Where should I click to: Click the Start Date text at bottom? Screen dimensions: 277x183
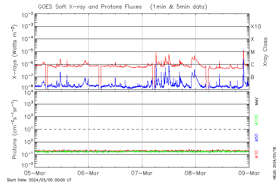coord(39,180)
